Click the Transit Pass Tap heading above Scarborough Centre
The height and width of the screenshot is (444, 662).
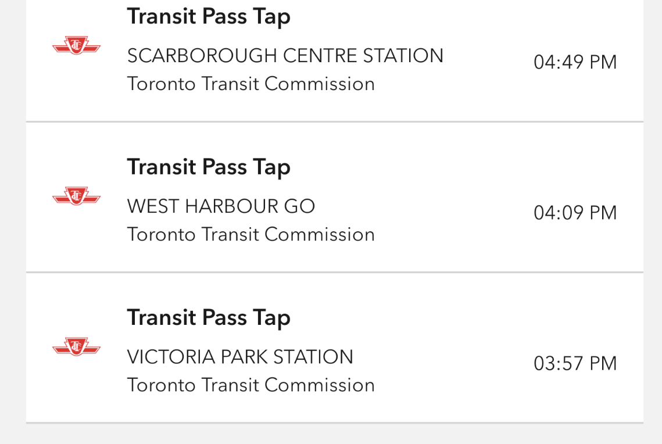point(209,16)
